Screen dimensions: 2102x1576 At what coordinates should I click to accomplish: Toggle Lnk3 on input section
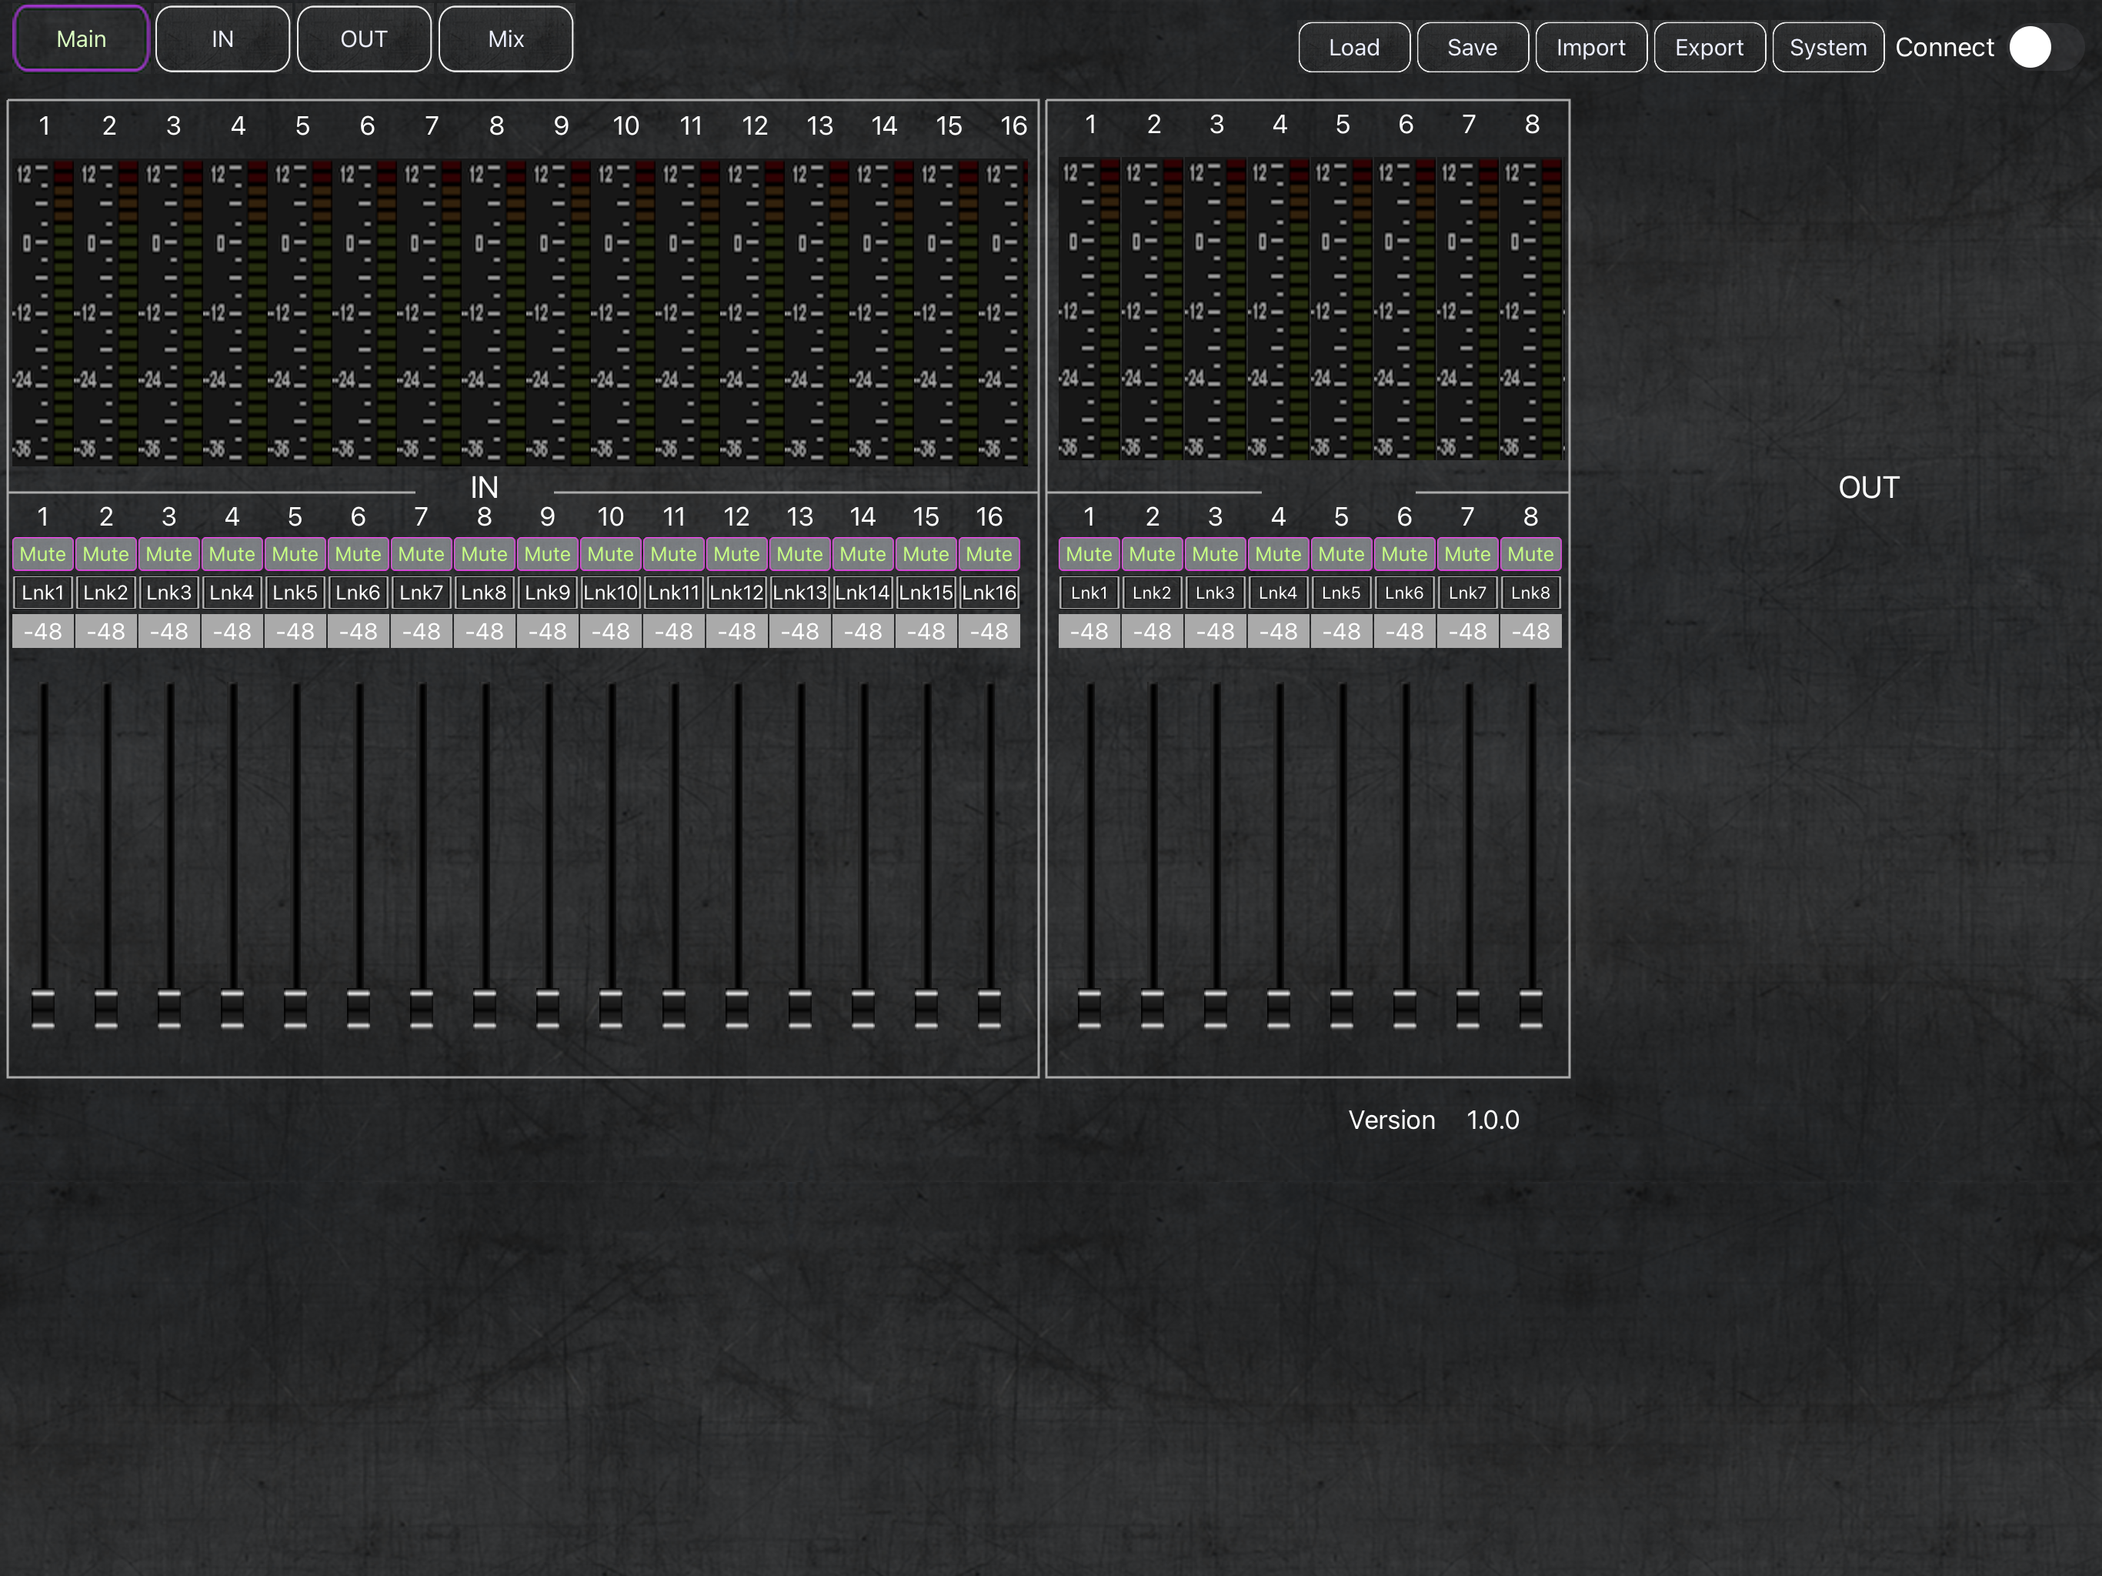[x=169, y=593]
